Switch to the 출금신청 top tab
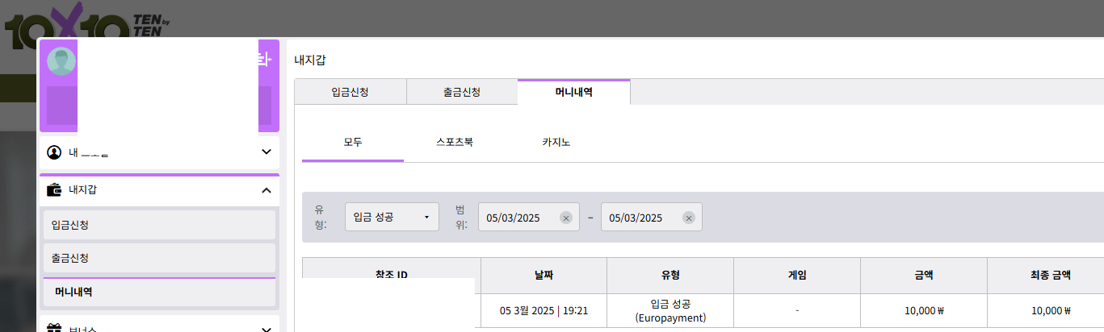 tap(461, 92)
